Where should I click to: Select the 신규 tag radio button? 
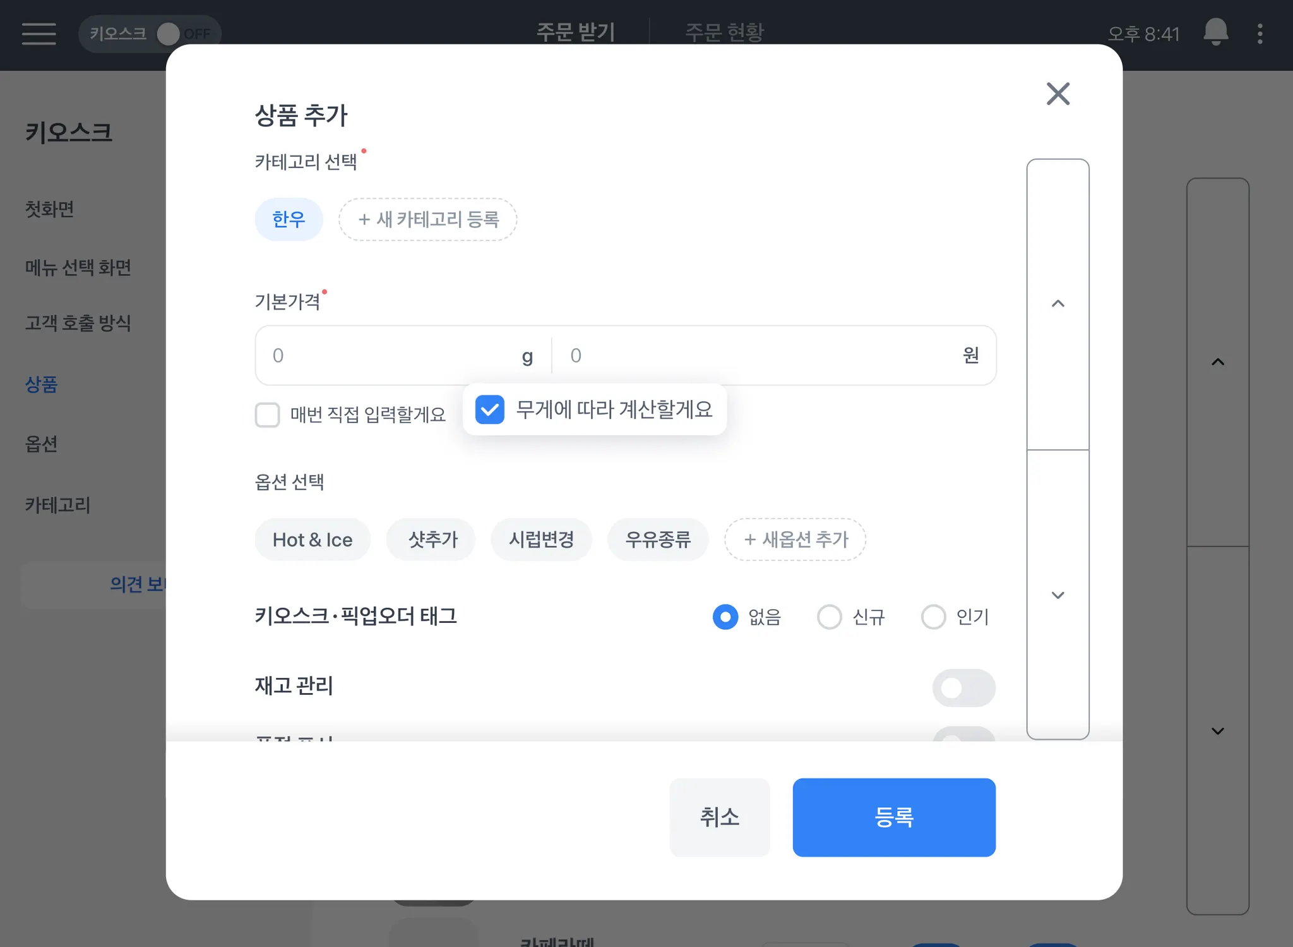(829, 617)
